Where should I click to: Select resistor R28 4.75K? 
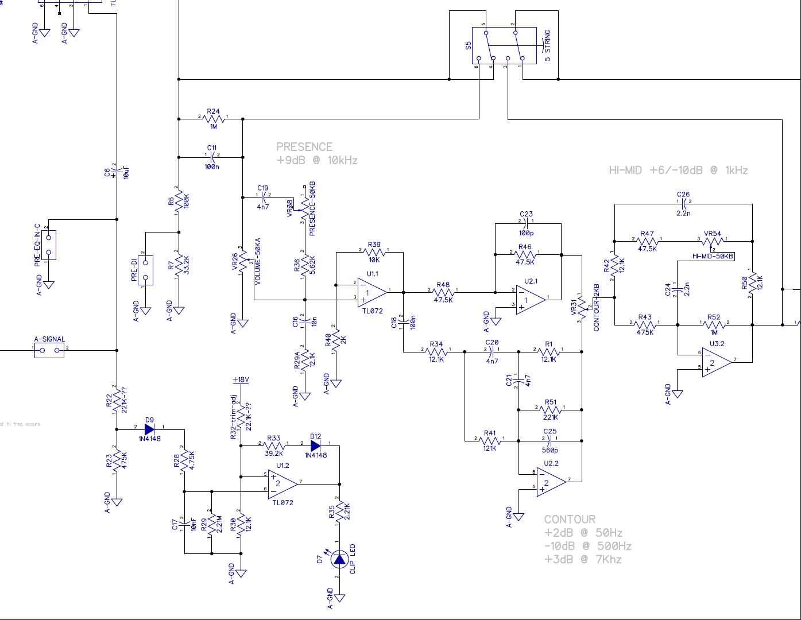click(x=185, y=460)
